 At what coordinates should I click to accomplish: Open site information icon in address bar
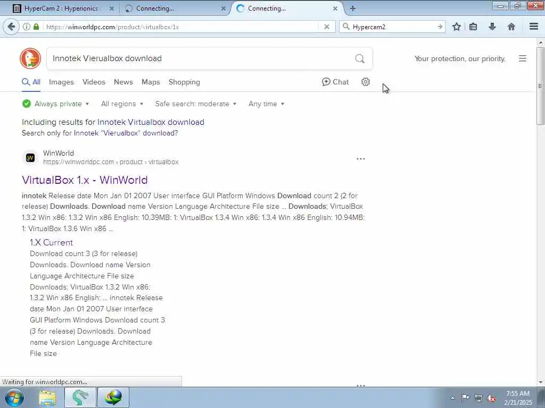pos(27,27)
